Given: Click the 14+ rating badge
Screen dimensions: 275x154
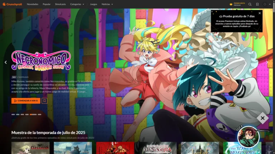Looking at the screenshot, I should [x=14, y=77].
